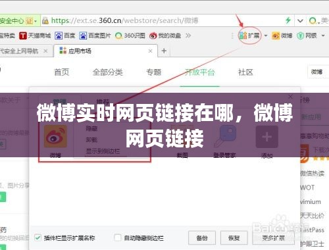The image size is (329, 250).
Task: Expand the address bar history chevron
Action: (x=300, y=21)
